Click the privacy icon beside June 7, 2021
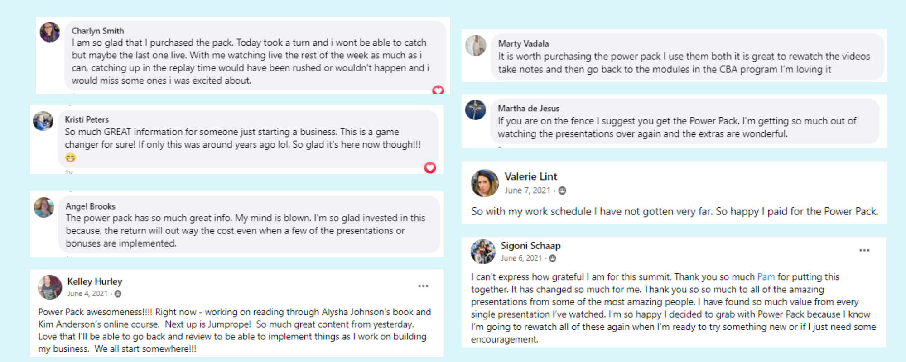 (x=562, y=191)
